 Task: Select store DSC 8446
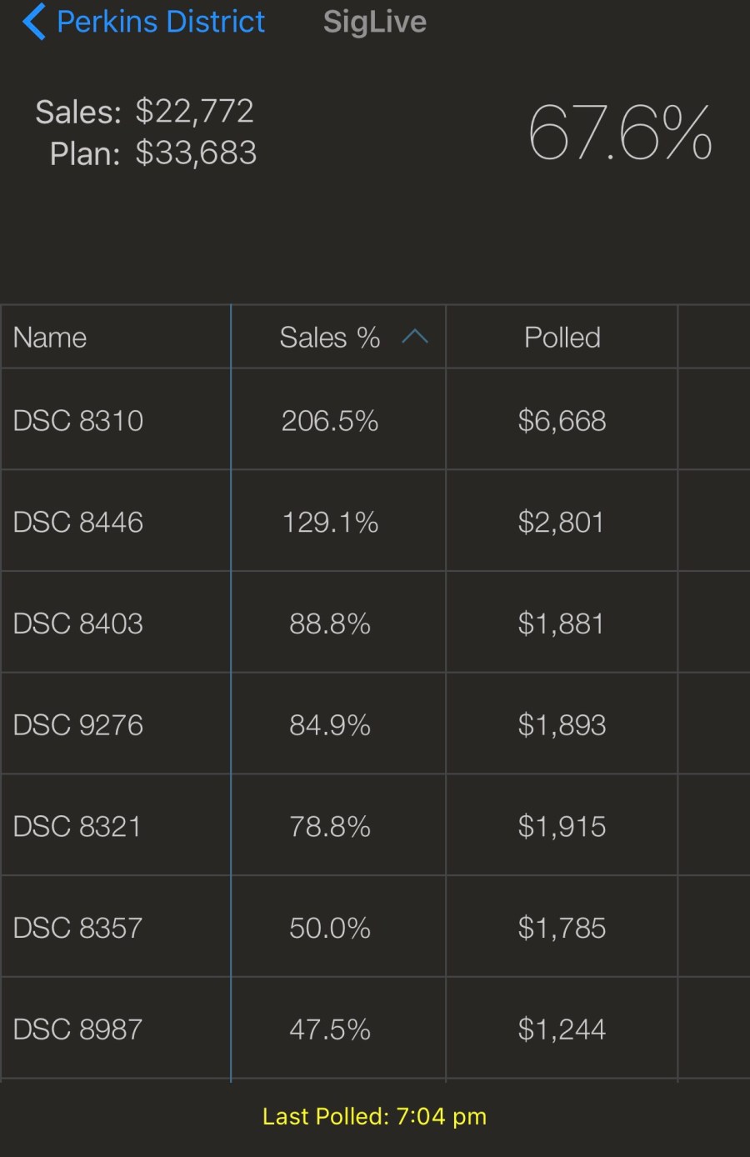point(78,522)
